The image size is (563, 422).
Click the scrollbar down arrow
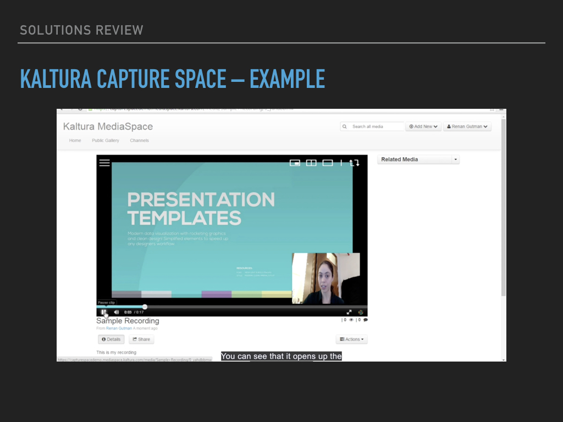504,359
